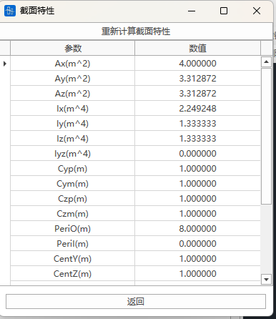Select the PeriO(m) parameter cell

(x=72, y=229)
